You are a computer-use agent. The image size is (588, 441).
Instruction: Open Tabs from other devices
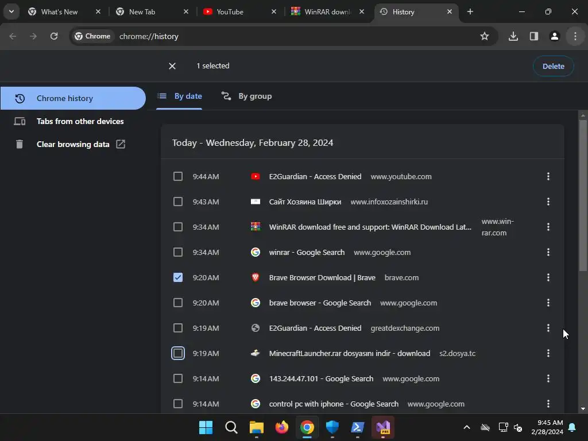coord(73,122)
